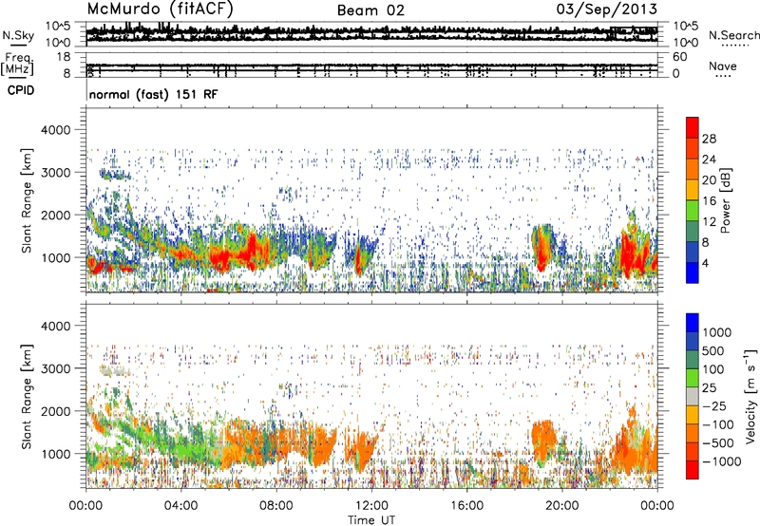Click the 'Nave' legend label
760x526 pixels.
click(723, 66)
